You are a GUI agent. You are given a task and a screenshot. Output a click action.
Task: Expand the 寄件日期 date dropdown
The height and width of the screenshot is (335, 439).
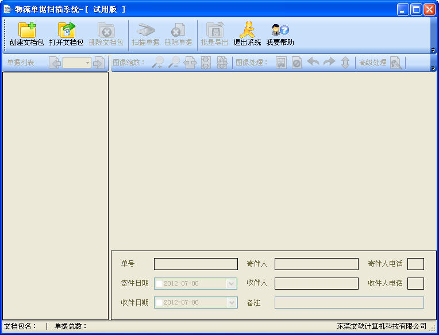[231, 283]
